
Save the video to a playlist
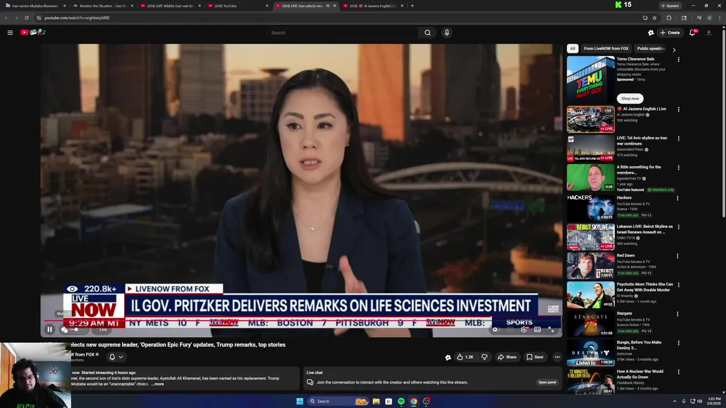535,357
